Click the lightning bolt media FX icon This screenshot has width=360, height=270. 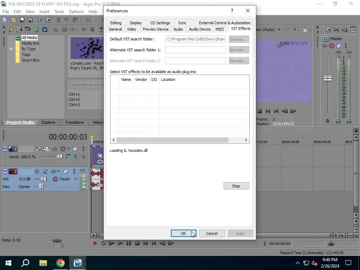click(11, 30)
